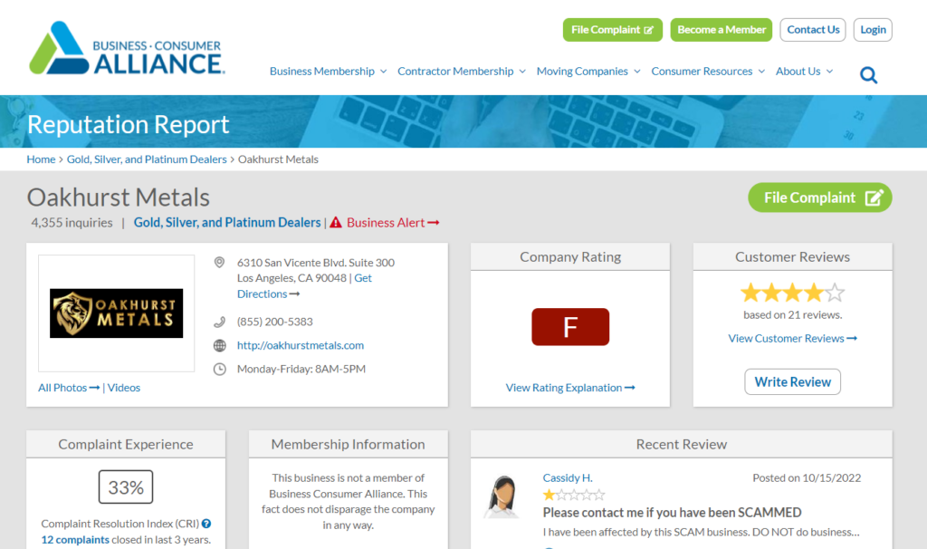Go to Home breadcrumb link
This screenshot has height=549, width=927.
click(41, 159)
